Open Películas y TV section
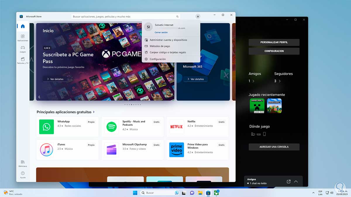This screenshot has height=197, width=351. tap(23, 60)
